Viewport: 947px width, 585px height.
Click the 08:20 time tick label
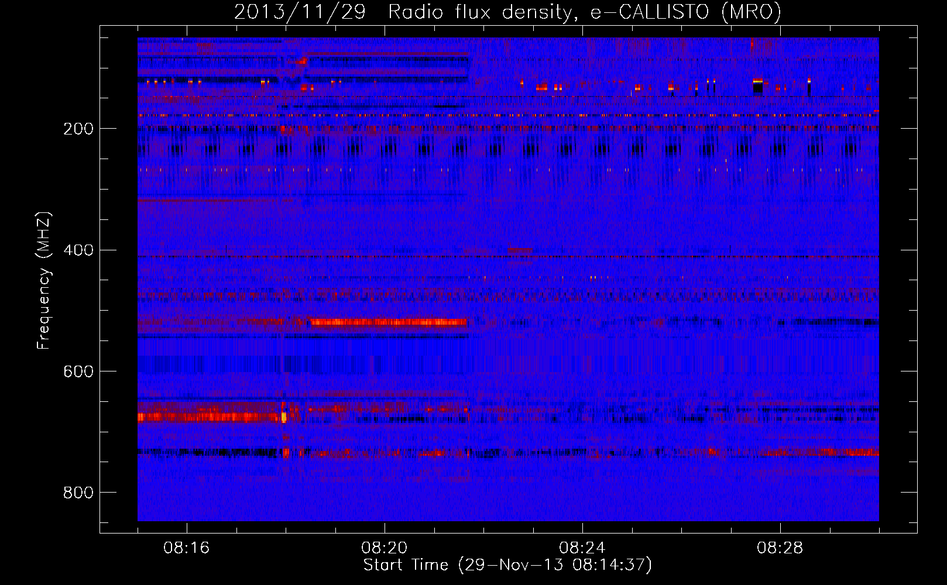(x=385, y=548)
